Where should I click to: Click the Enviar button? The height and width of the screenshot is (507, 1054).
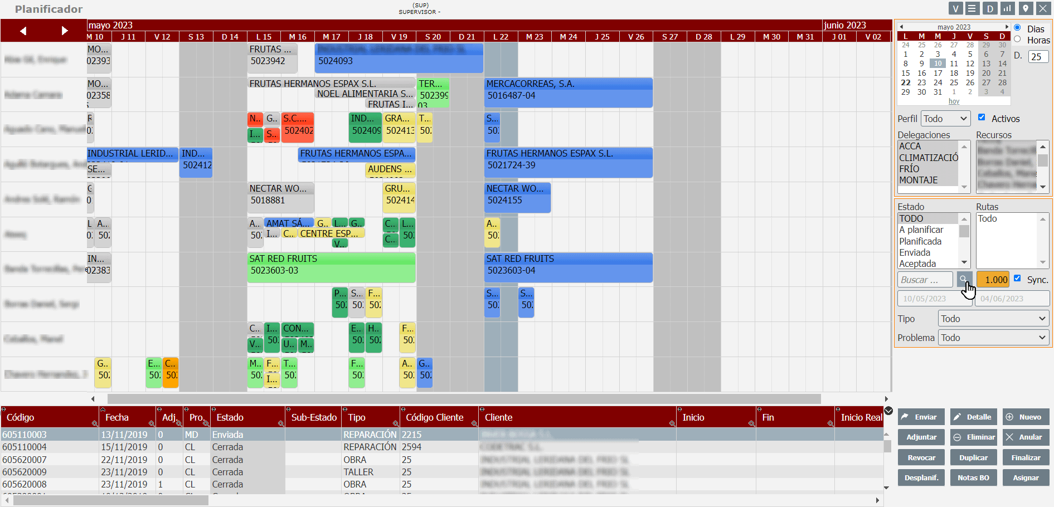[x=921, y=417]
